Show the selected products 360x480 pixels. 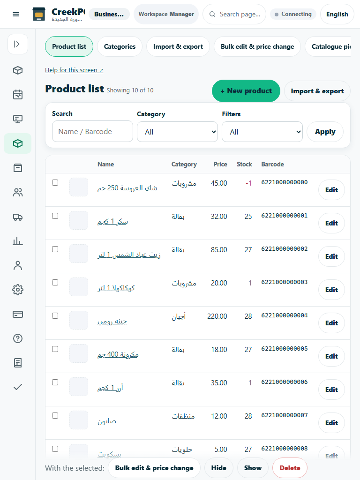[253, 468]
